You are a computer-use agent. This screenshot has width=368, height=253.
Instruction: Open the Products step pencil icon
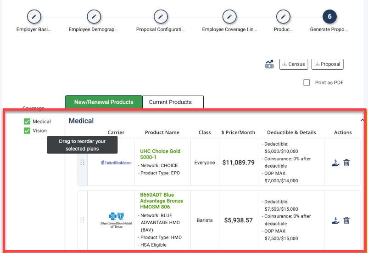click(283, 17)
